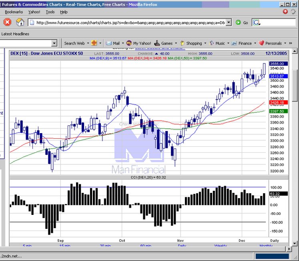299x261 pixels.
Task: Open Help menu
Action: [64, 12]
